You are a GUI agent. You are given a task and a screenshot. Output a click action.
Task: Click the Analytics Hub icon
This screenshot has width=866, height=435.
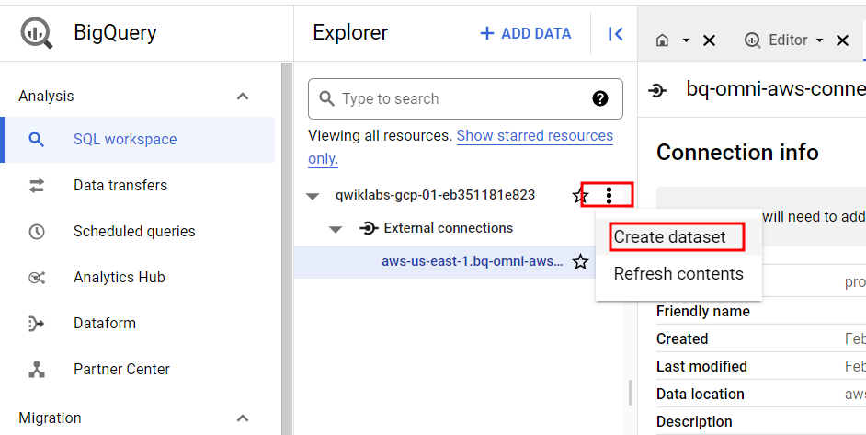(x=37, y=278)
